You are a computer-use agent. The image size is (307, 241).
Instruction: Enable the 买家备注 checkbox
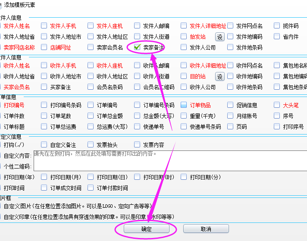(x=44, y=87)
